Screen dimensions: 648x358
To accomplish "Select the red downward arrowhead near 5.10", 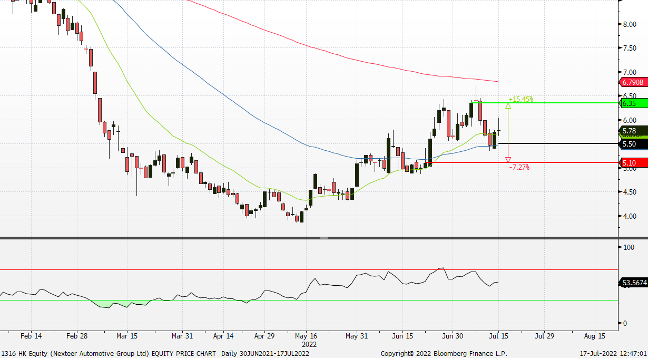I will 508,159.
